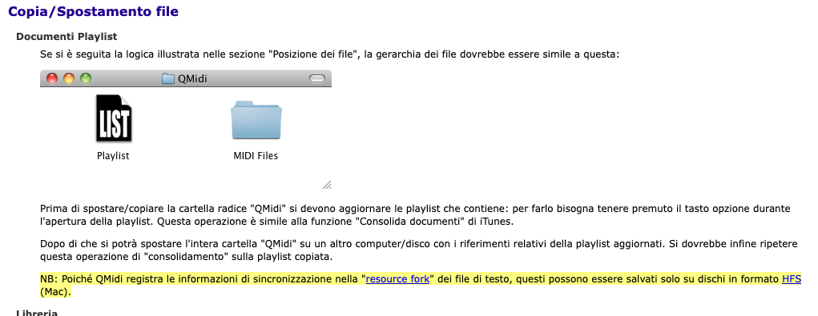The height and width of the screenshot is (316, 818).
Task: Click the green zoom button of QMidi window
Action: click(x=86, y=78)
